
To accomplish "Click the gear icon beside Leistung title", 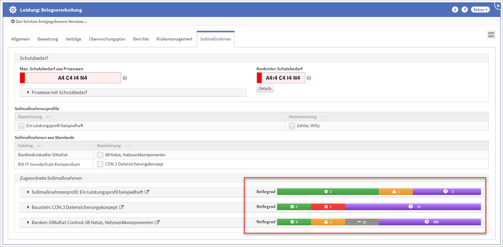I will [x=13, y=10].
